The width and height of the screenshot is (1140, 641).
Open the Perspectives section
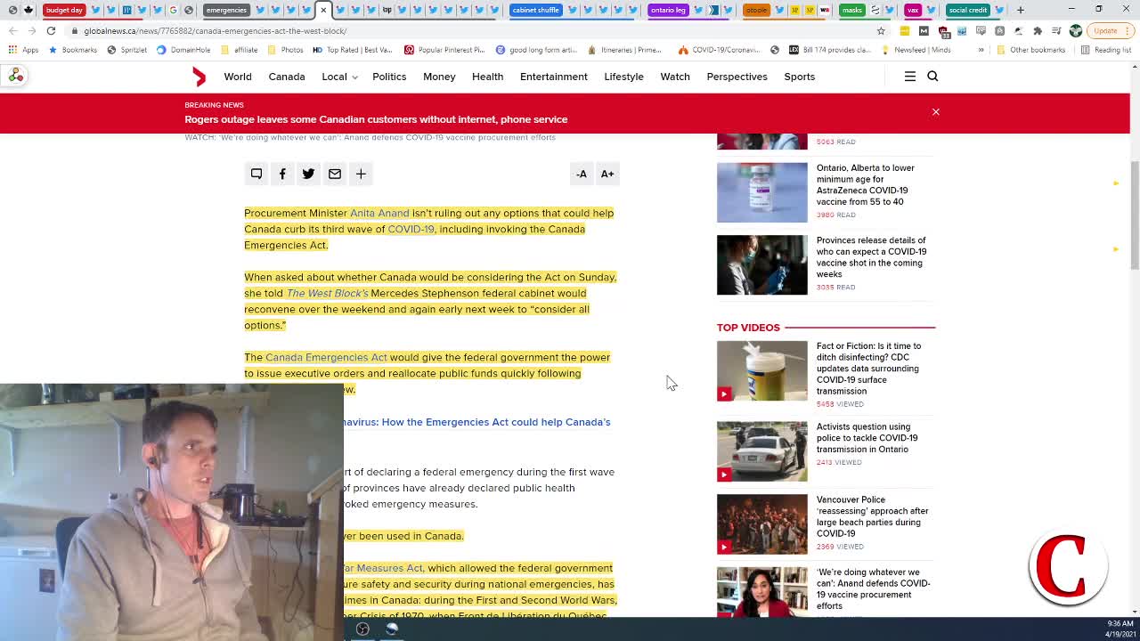(x=737, y=77)
